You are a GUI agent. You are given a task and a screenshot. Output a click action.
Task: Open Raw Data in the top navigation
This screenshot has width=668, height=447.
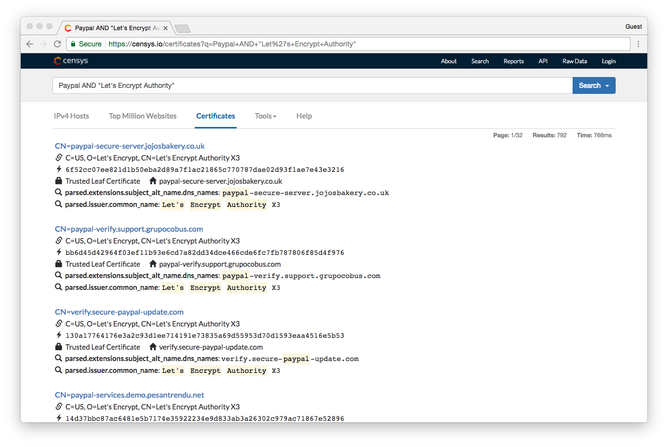point(575,61)
